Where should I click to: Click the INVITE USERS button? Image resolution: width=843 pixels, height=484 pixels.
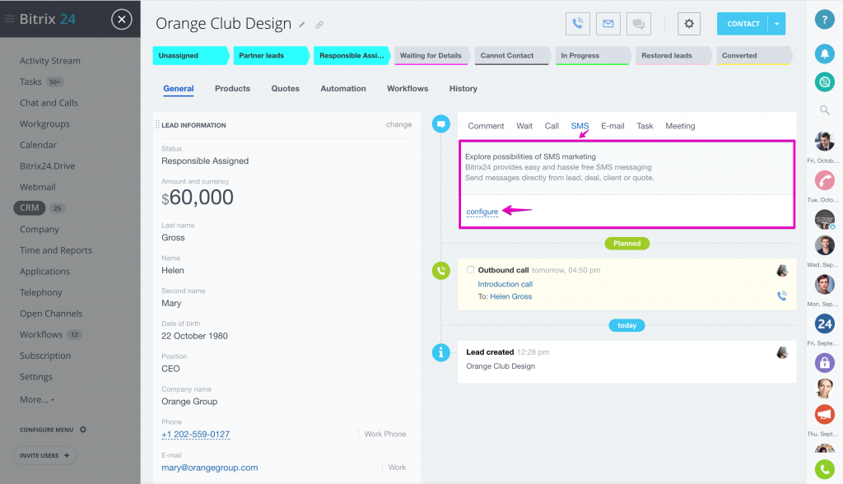44,455
